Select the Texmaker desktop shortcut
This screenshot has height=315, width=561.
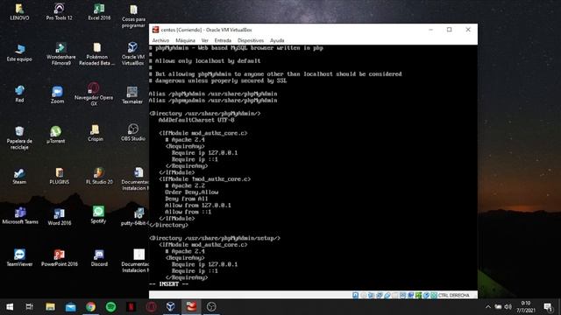pyautogui.click(x=132, y=94)
